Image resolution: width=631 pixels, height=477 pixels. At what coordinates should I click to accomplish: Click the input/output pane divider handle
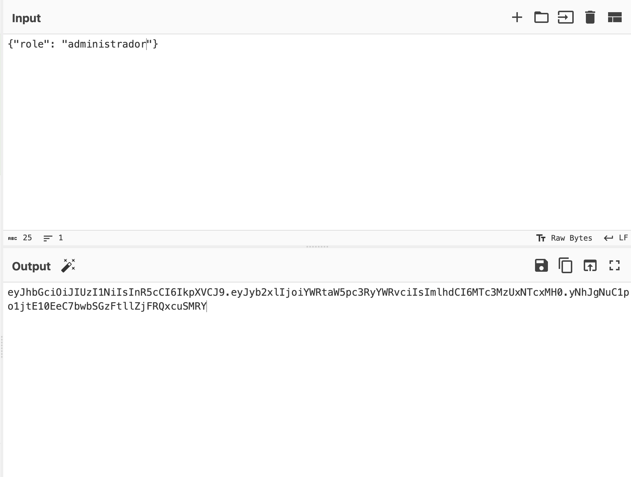click(317, 247)
